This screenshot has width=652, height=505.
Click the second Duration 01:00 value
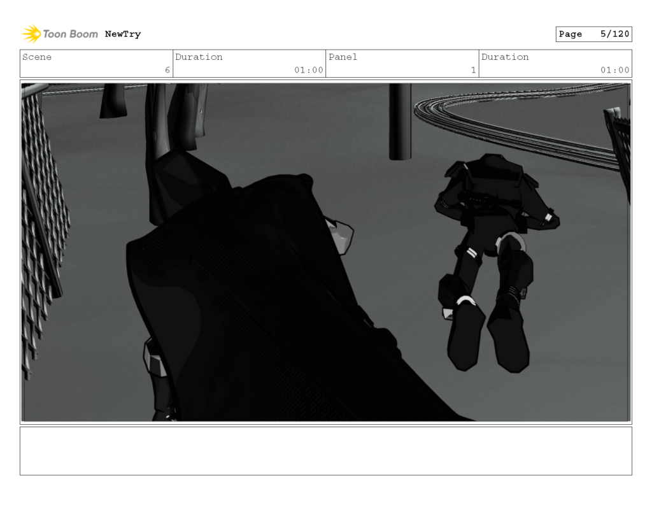coord(616,71)
